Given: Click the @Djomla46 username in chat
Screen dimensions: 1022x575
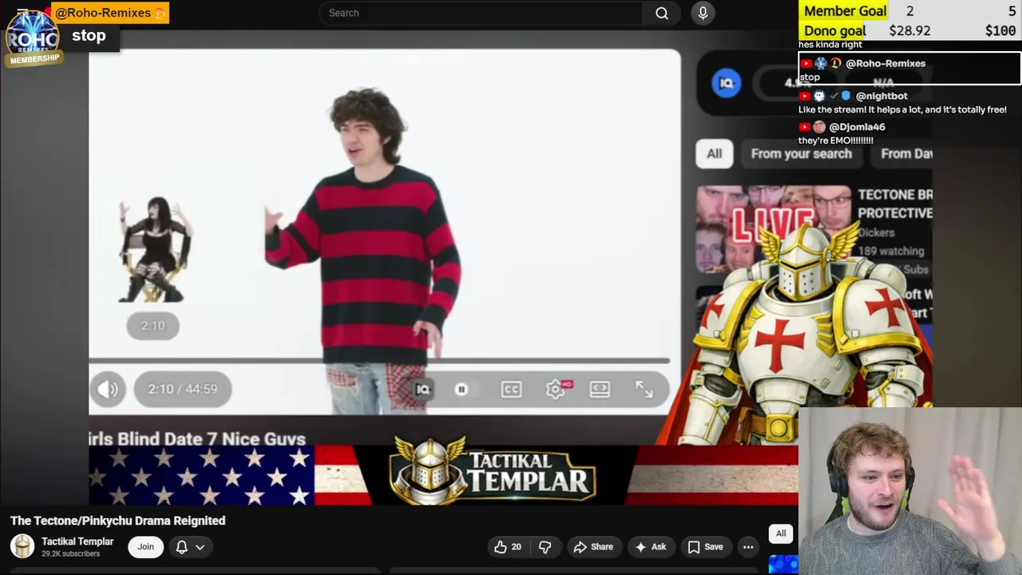Looking at the screenshot, I should [x=857, y=127].
